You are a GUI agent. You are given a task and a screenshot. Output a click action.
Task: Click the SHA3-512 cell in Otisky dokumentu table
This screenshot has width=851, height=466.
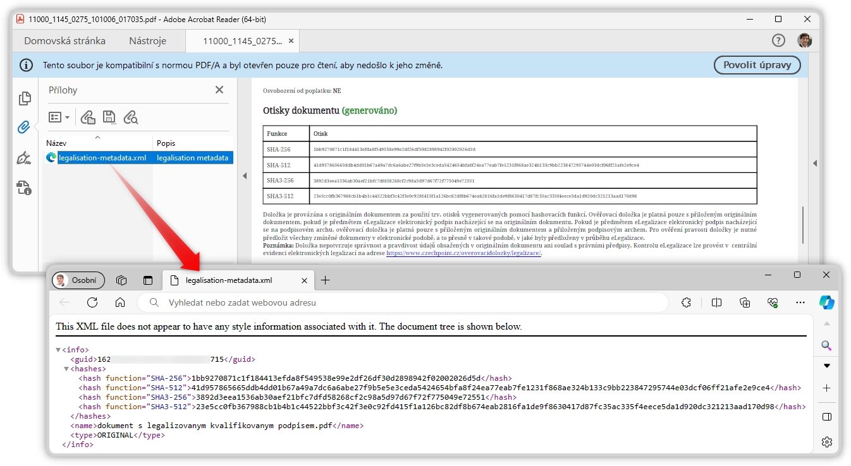[286, 196]
